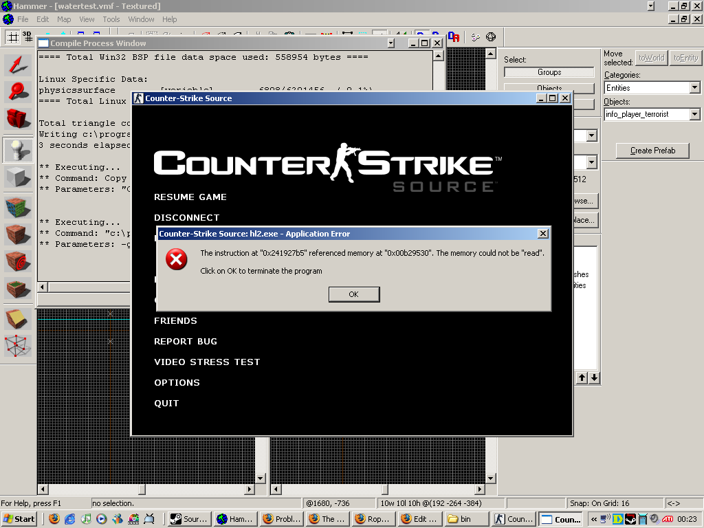Image resolution: width=704 pixels, height=528 pixels.
Task: Toggle the 3D grid toolbar icon
Action: click(x=27, y=37)
